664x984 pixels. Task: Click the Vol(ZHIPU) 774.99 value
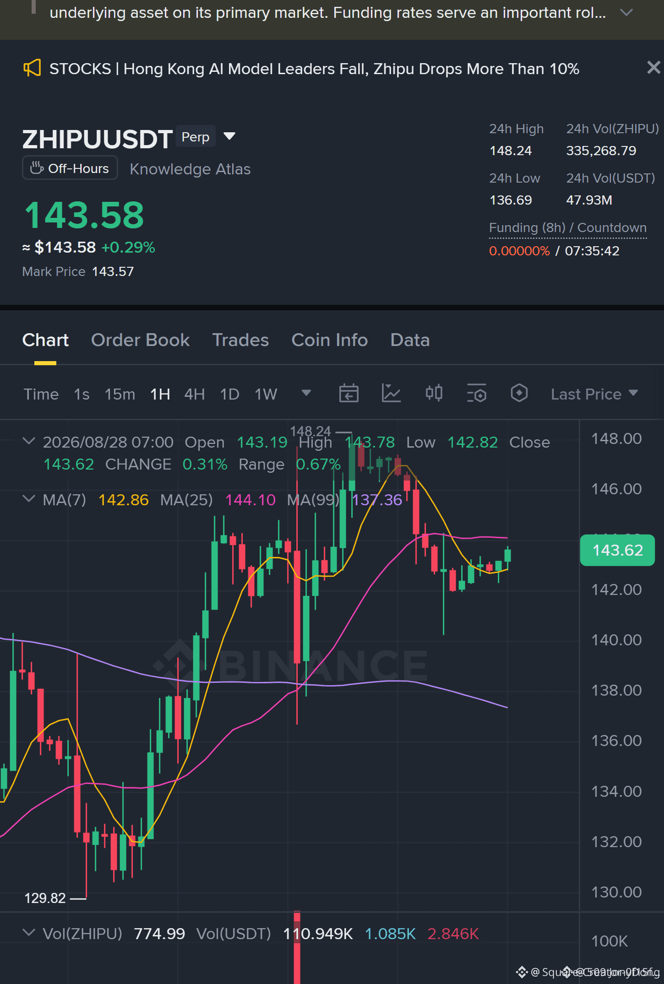click(x=159, y=934)
